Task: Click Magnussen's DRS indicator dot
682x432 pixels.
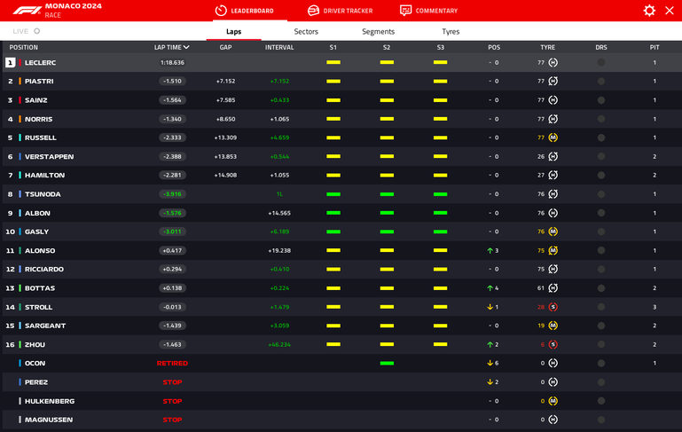Action: click(x=601, y=420)
